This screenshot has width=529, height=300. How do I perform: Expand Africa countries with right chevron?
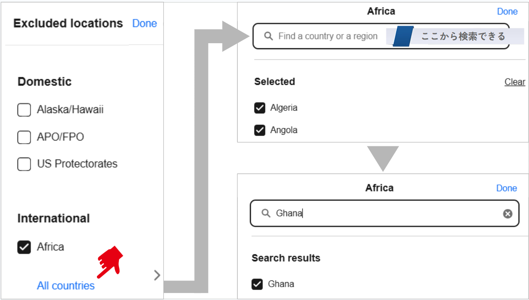click(x=157, y=275)
